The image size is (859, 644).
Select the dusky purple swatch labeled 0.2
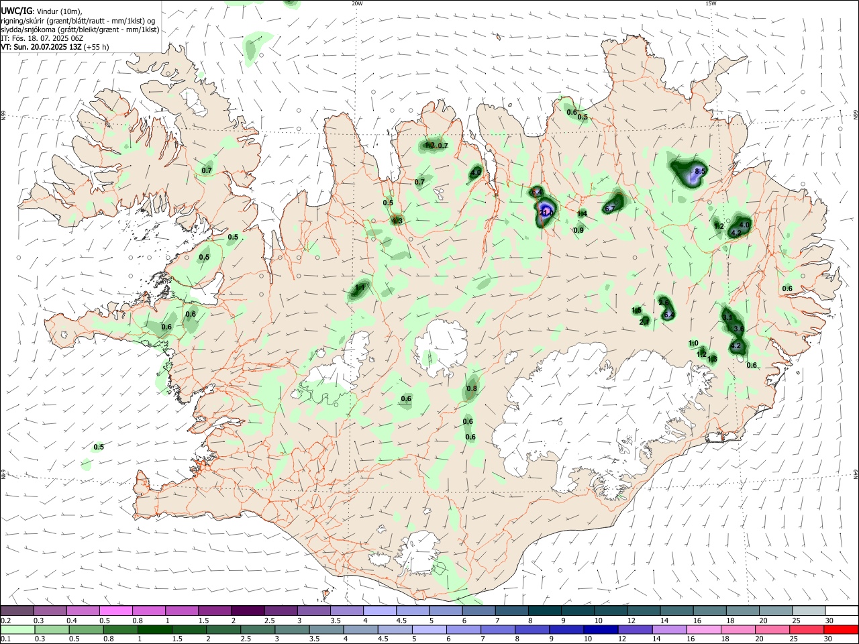coord(17,610)
